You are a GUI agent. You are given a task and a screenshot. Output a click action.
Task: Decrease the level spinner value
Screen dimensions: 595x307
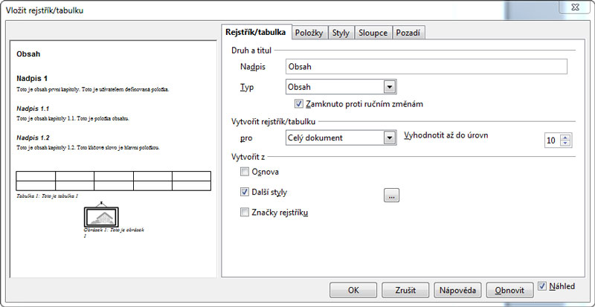pyautogui.click(x=565, y=143)
